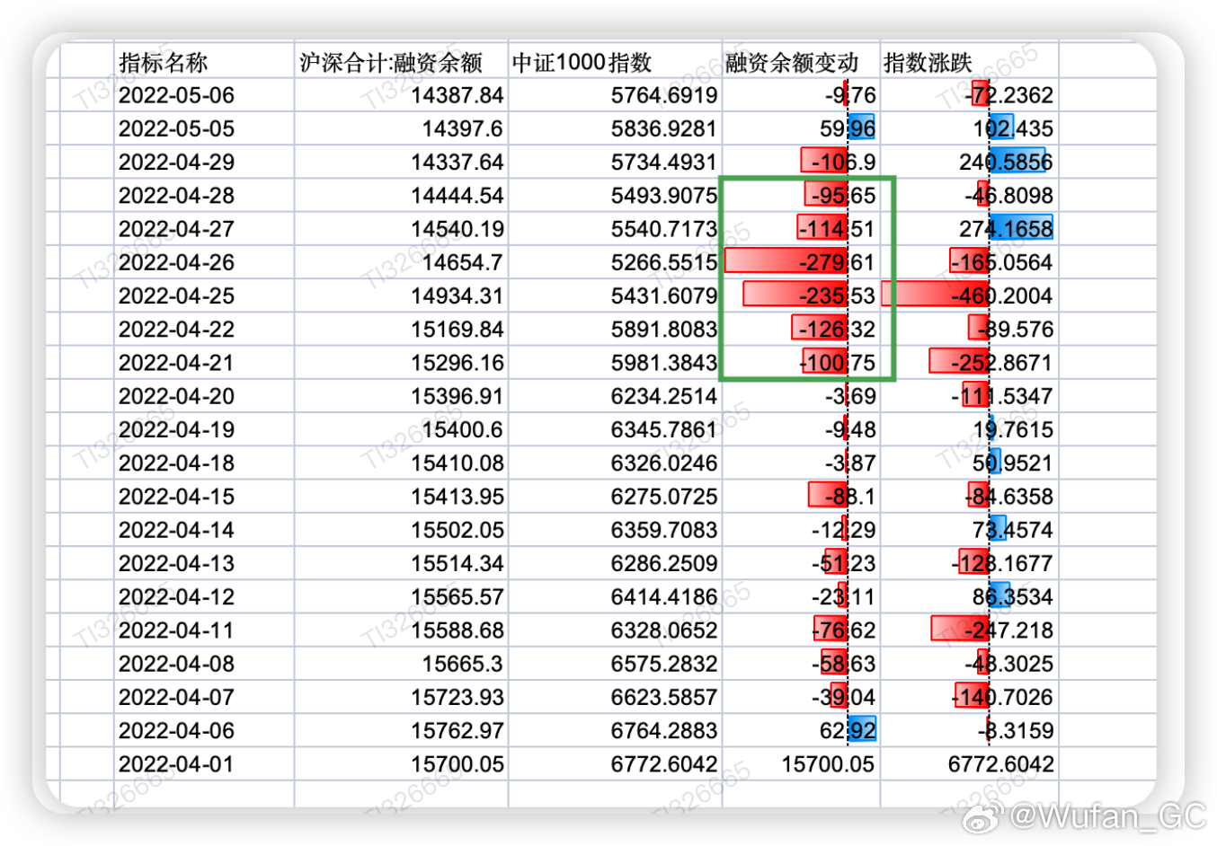Select the 融资余额变动 header cell
Image resolution: width=1217 pixels, height=846 pixels.
801,62
